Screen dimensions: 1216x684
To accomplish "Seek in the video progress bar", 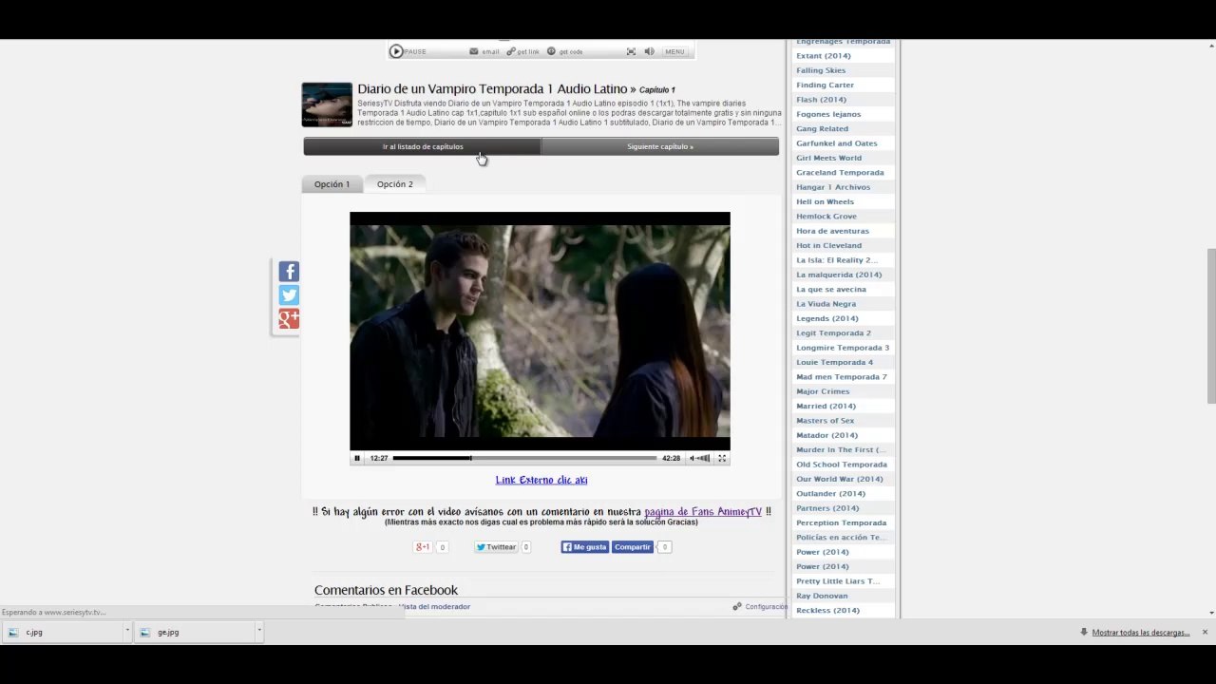I will pos(524,458).
